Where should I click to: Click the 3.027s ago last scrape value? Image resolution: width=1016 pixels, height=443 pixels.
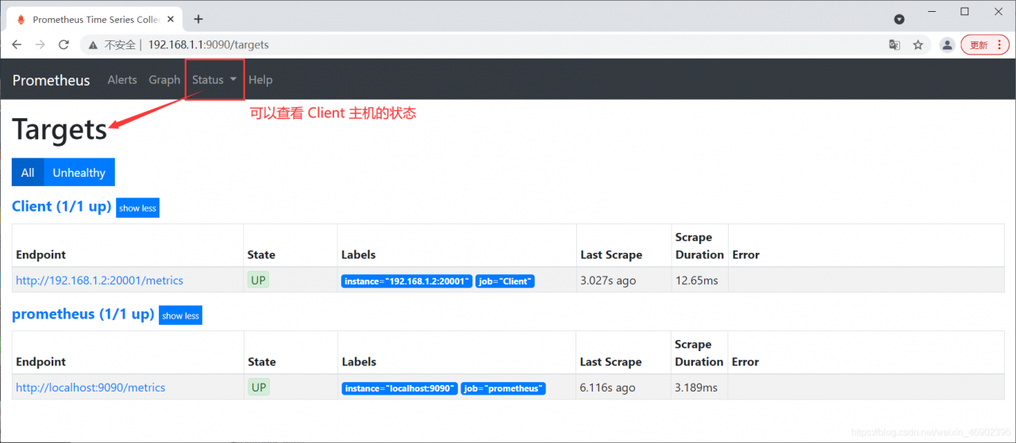click(x=608, y=281)
